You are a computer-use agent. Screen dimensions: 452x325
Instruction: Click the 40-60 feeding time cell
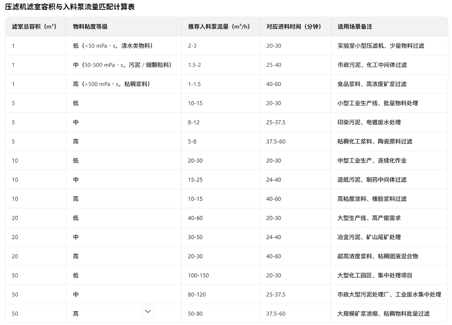[274, 84]
